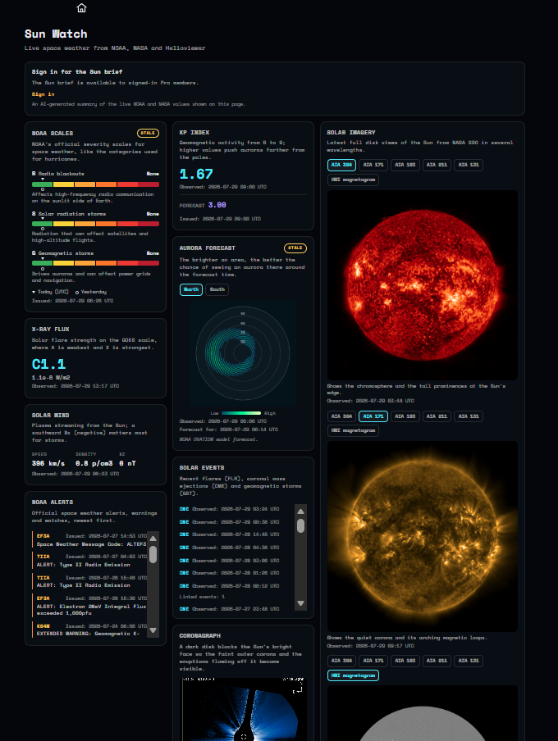558x741 pixels.
Task: Click the aurora oval polar map
Action: coord(243,353)
